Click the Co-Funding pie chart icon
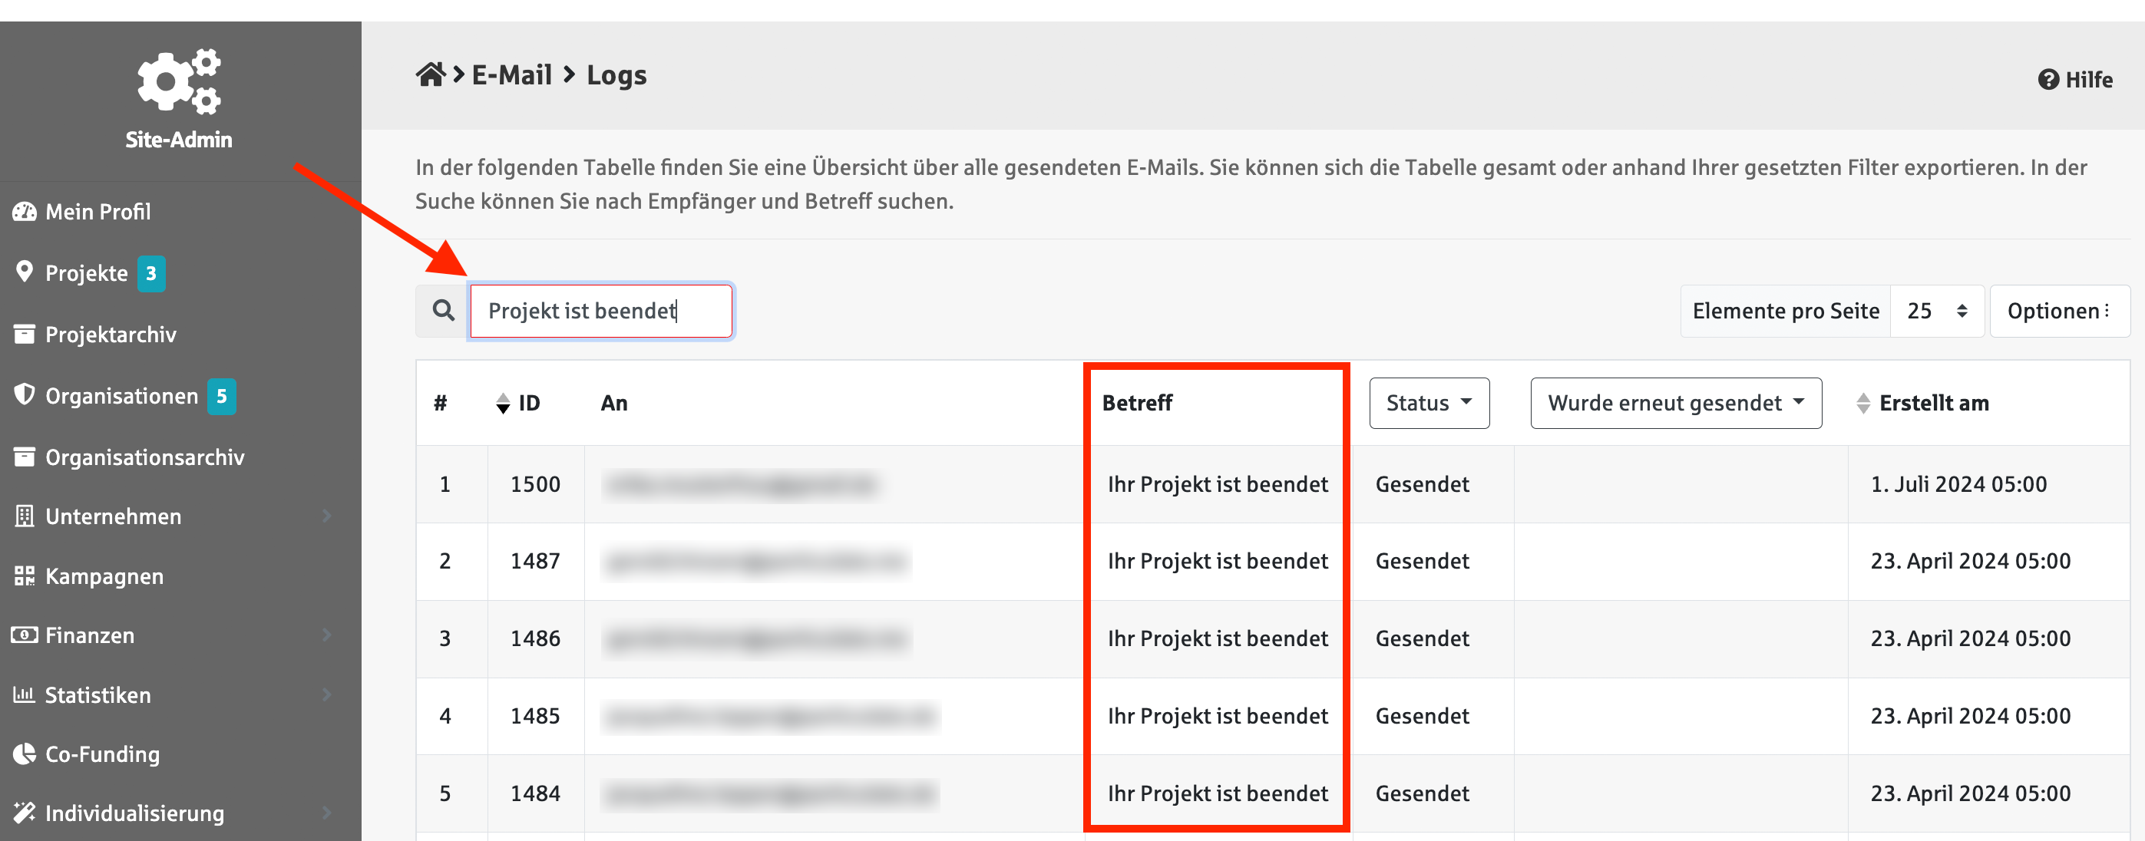The width and height of the screenshot is (2145, 841). coord(24,754)
